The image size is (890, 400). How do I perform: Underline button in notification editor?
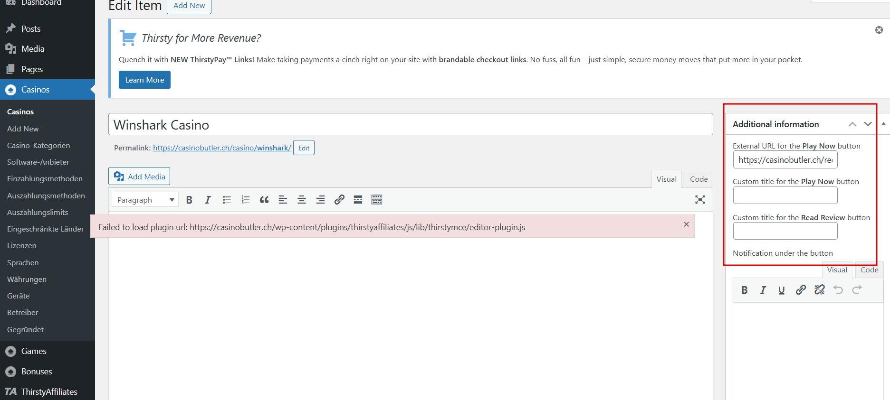coord(782,290)
